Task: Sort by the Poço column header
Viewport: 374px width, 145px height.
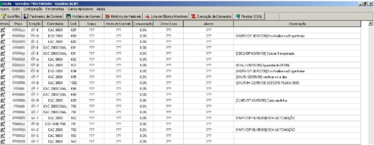Action: [18, 24]
